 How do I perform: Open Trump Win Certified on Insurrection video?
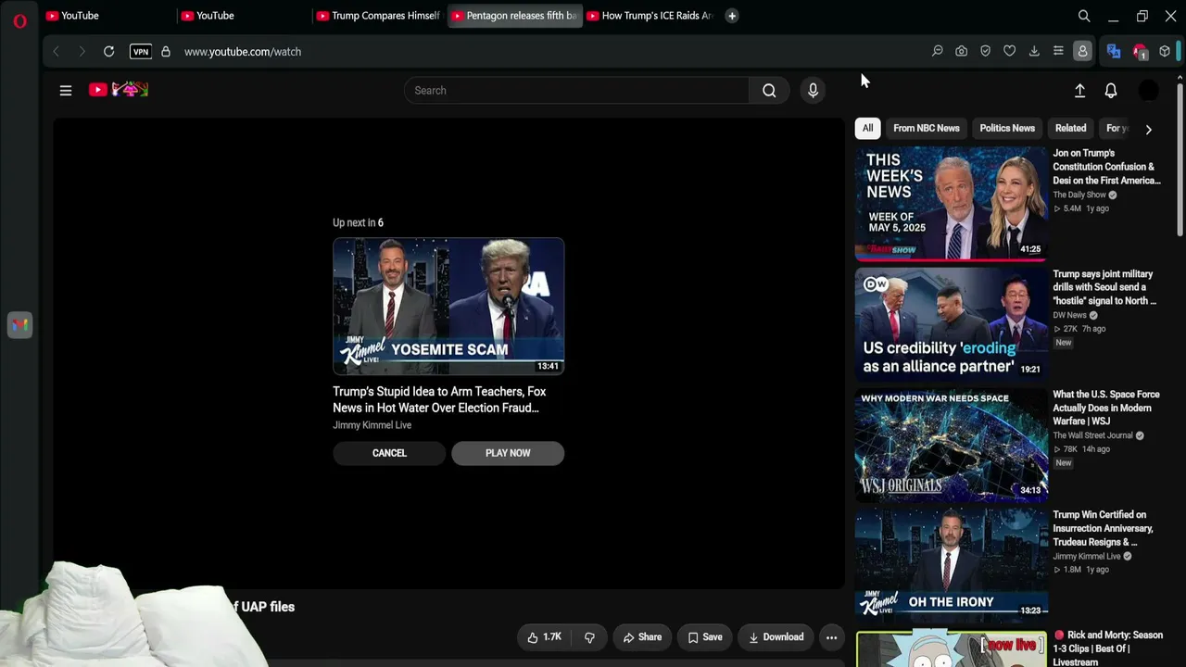pos(1103,528)
